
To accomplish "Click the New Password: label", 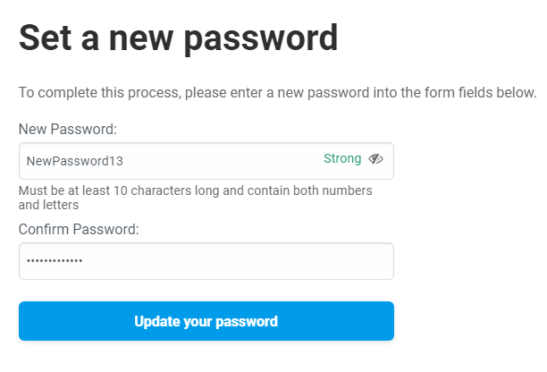I will [68, 129].
